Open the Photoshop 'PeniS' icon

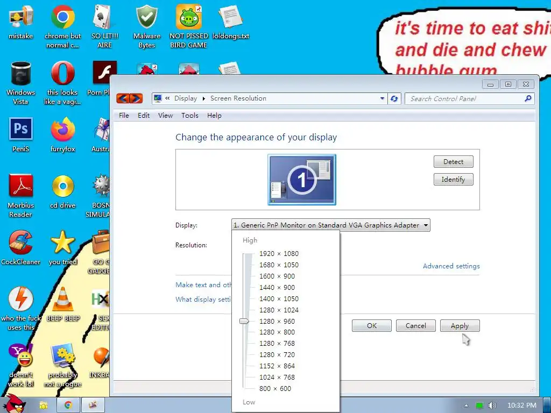click(x=21, y=135)
